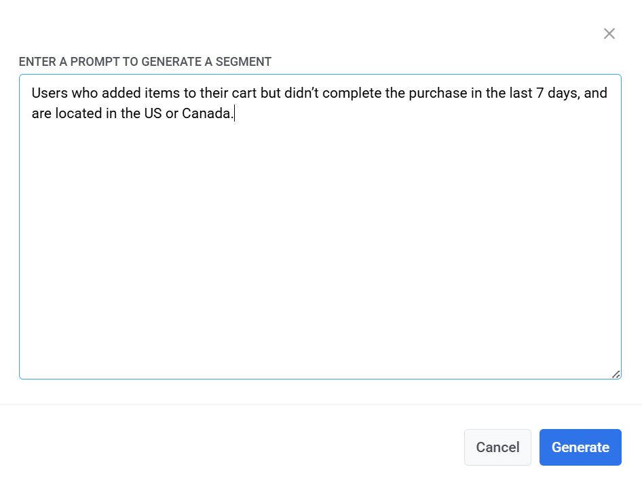Click the textarea resize handle

coord(616,373)
